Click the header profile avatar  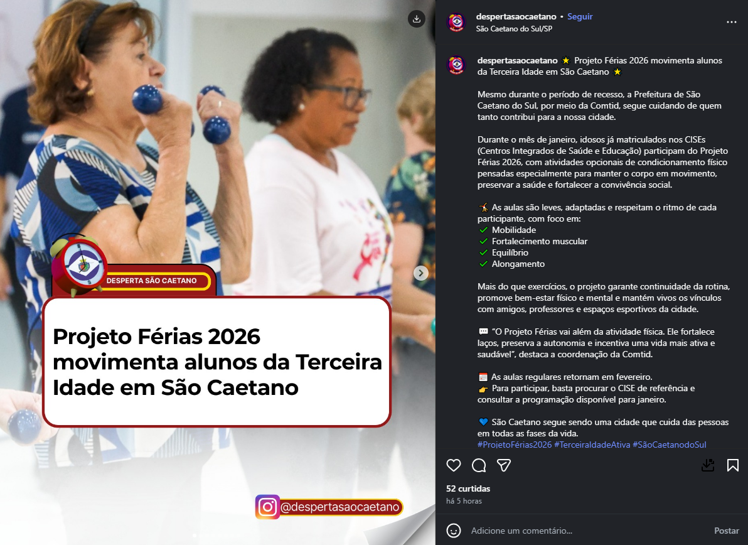pos(456,22)
